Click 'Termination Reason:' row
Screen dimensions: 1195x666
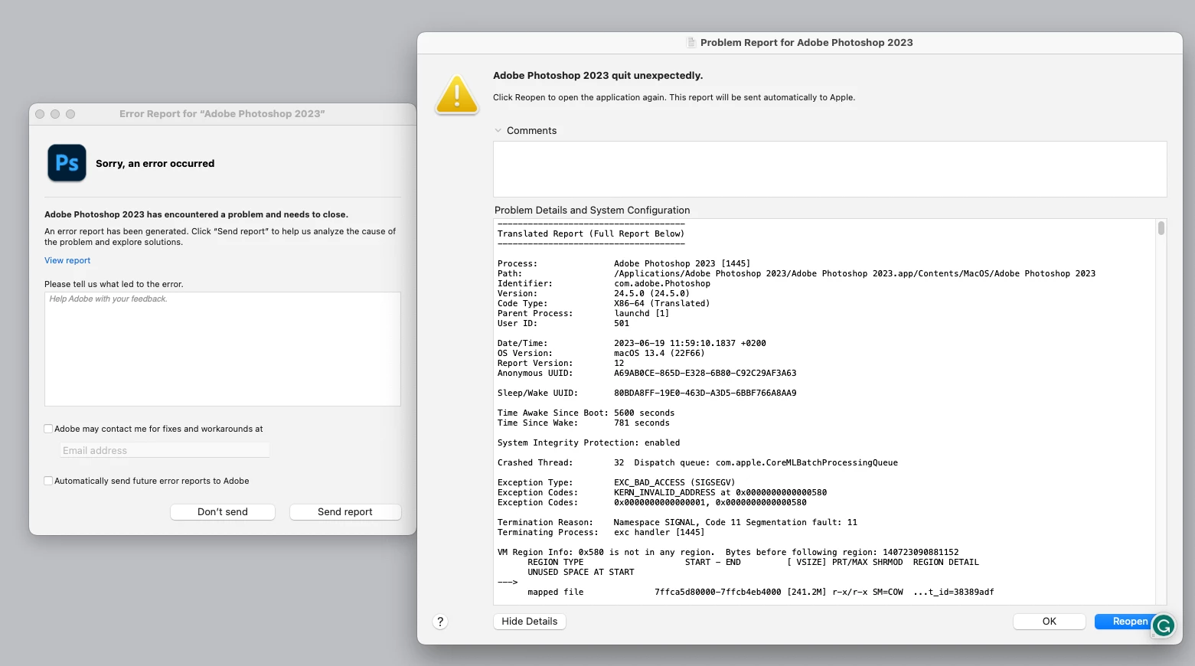click(x=677, y=523)
